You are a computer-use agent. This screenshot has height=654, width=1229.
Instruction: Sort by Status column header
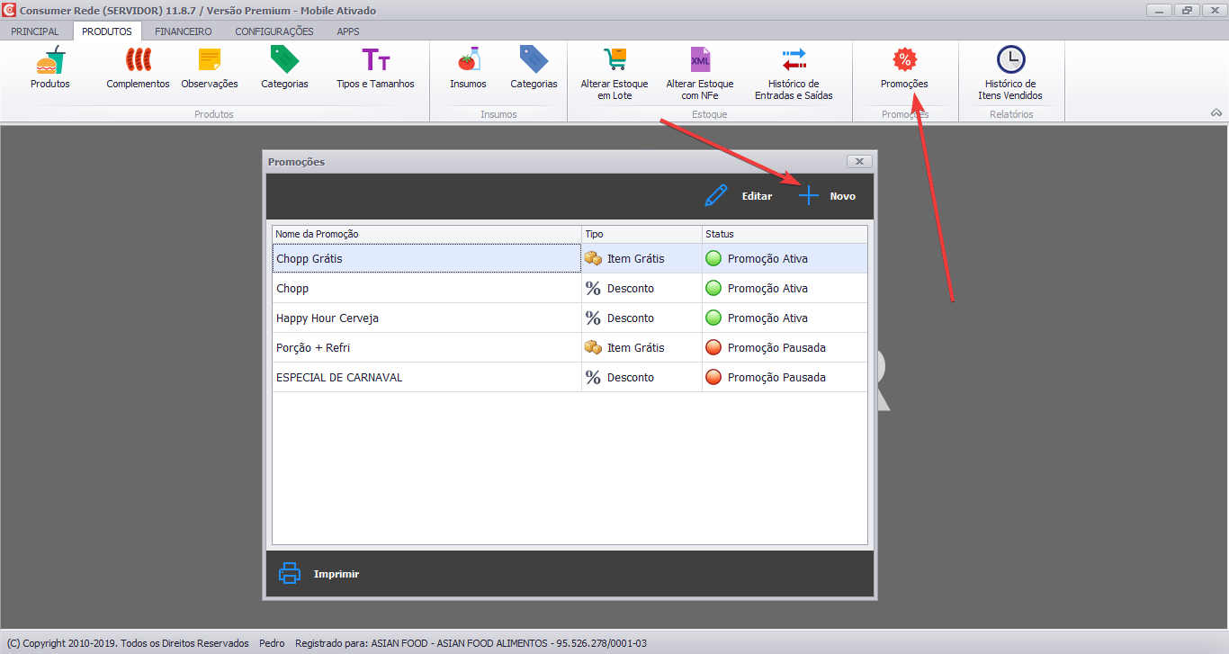pos(785,234)
